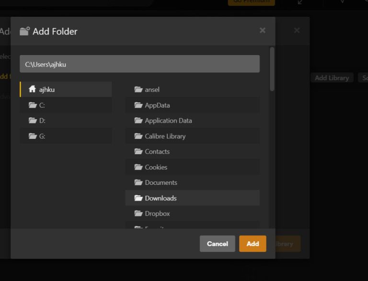Select the Cookies folder entry

[x=156, y=167]
